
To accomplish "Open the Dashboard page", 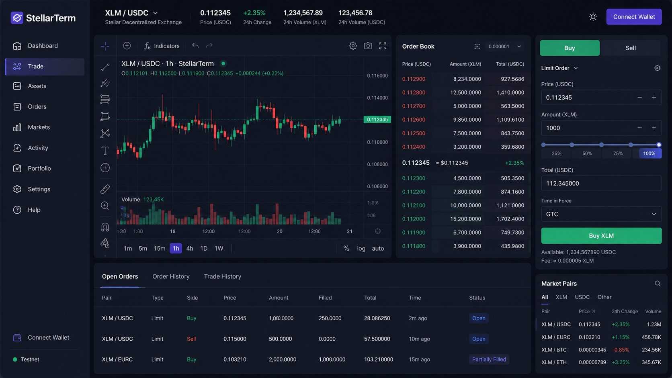I will (45, 46).
